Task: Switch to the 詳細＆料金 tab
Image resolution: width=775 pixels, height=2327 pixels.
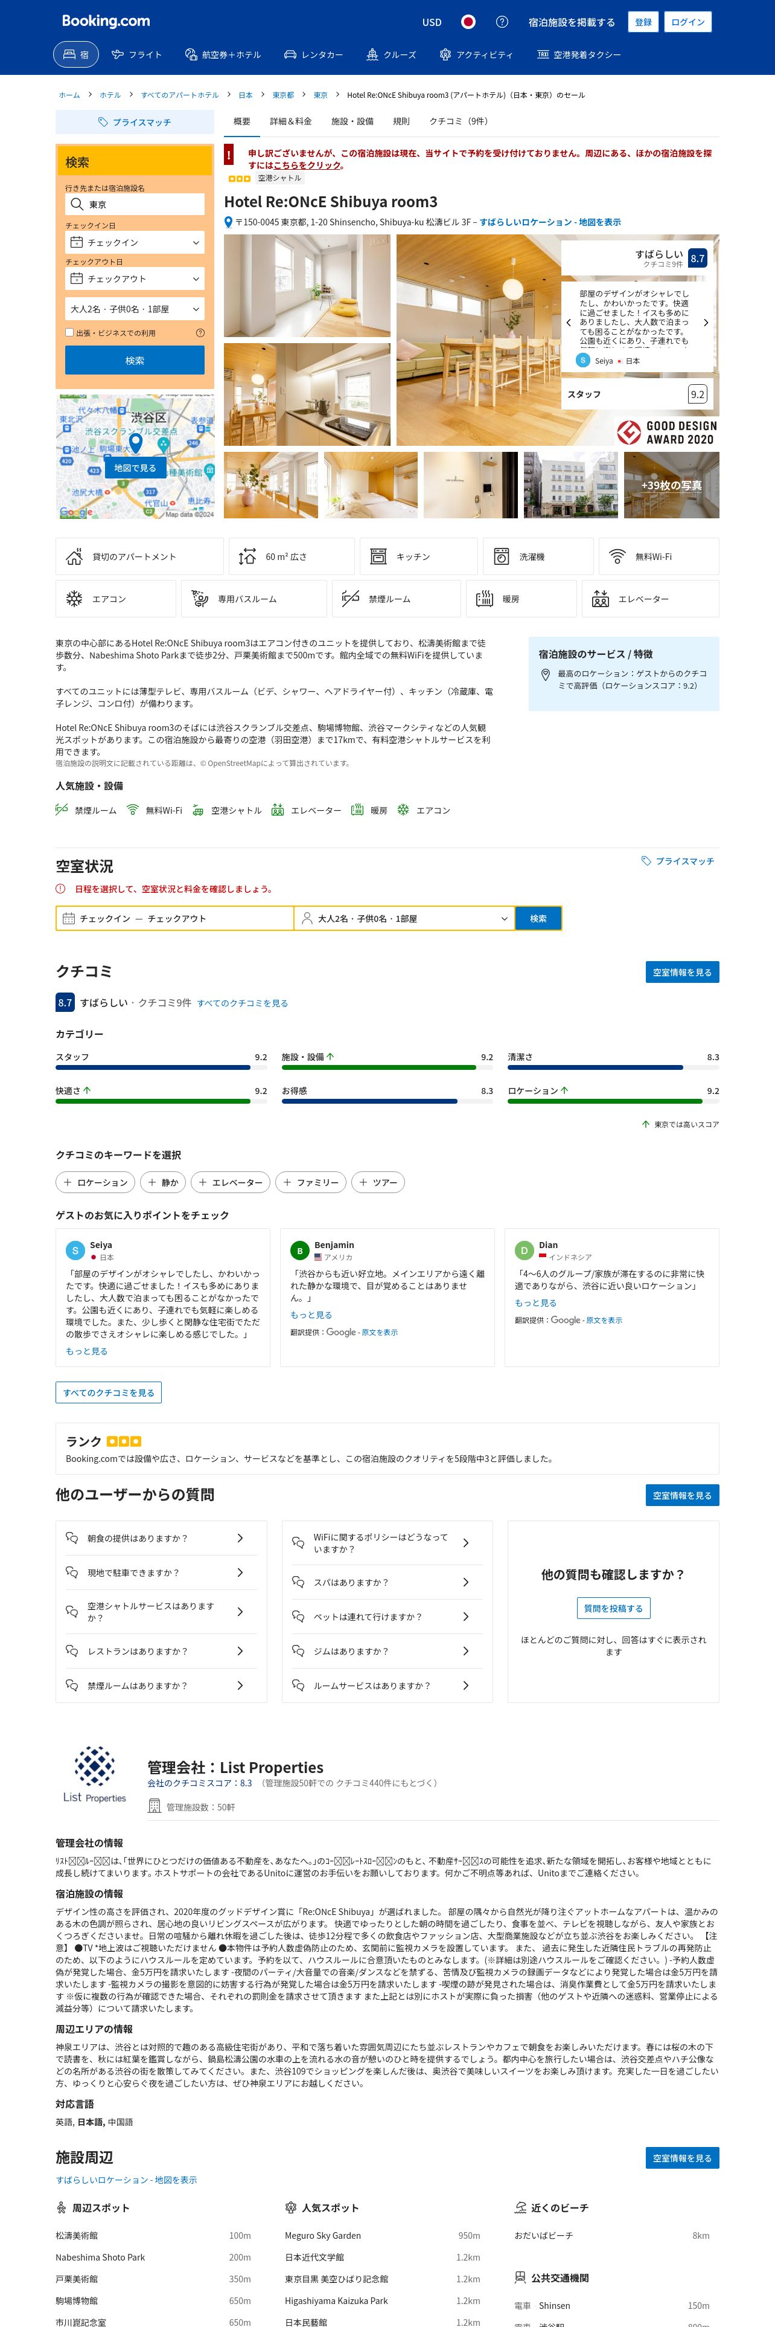Action: coord(290,121)
